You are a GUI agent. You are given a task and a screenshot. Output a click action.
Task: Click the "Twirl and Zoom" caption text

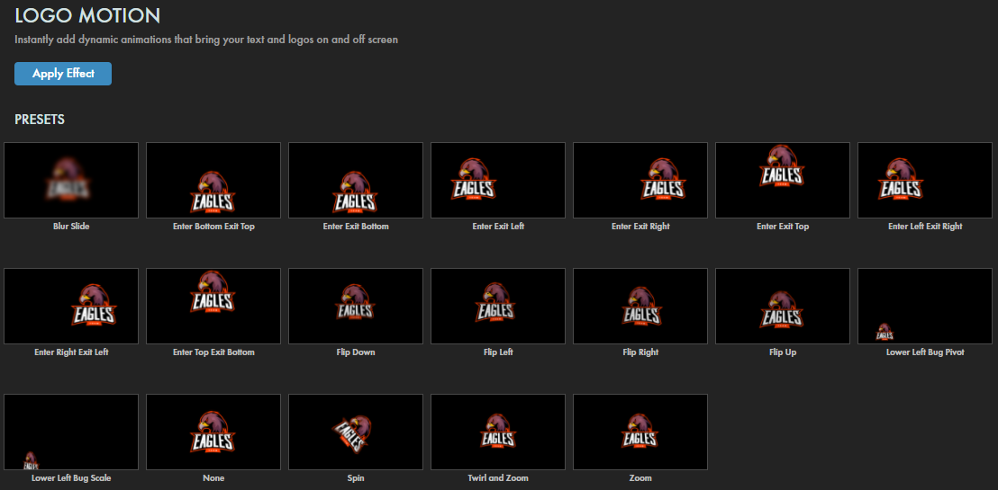point(498,478)
